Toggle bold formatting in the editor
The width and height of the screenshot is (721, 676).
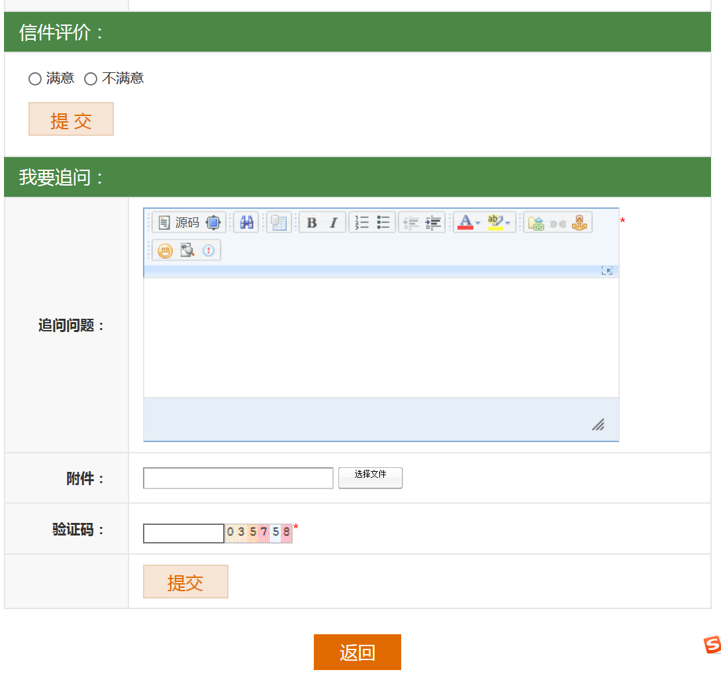(311, 223)
